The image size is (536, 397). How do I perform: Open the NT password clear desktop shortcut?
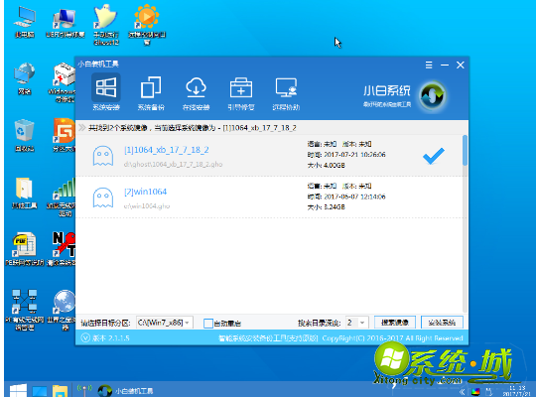pos(63,248)
